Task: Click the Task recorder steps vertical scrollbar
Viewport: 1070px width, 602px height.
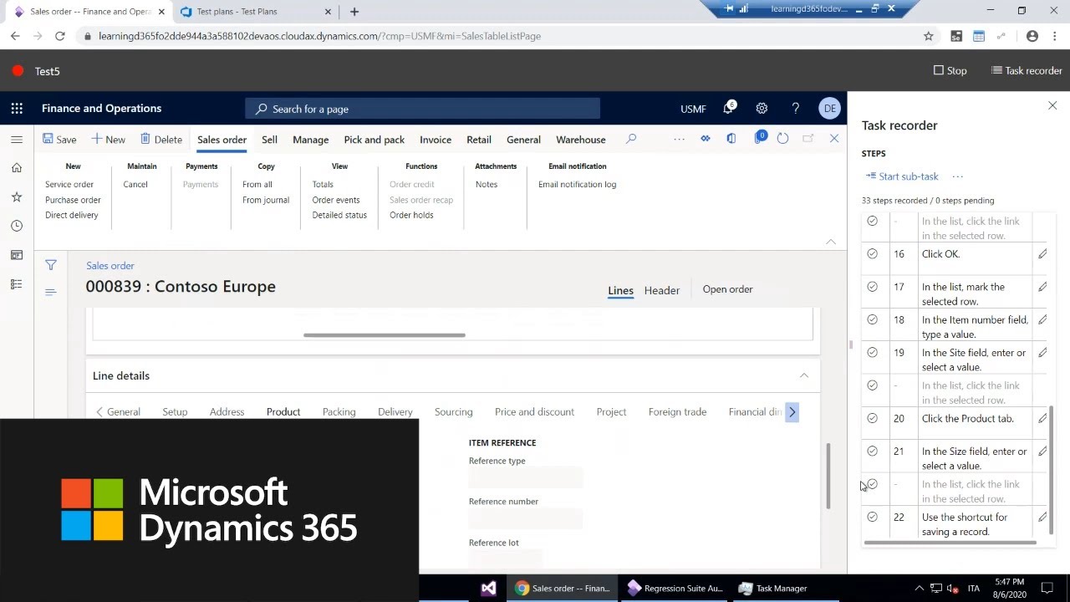Action: pos(1052,470)
